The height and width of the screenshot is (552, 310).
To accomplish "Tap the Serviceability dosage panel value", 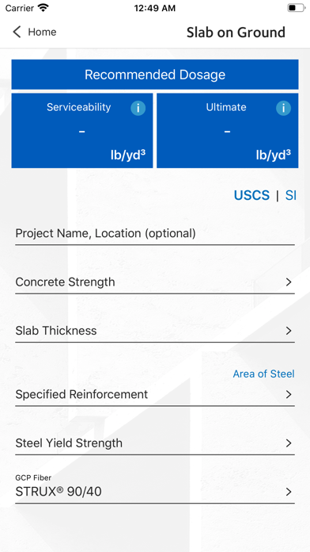I will click(x=81, y=132).
